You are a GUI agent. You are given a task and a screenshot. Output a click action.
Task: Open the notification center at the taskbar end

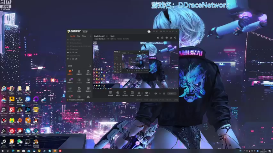click(x=270, y=151)
